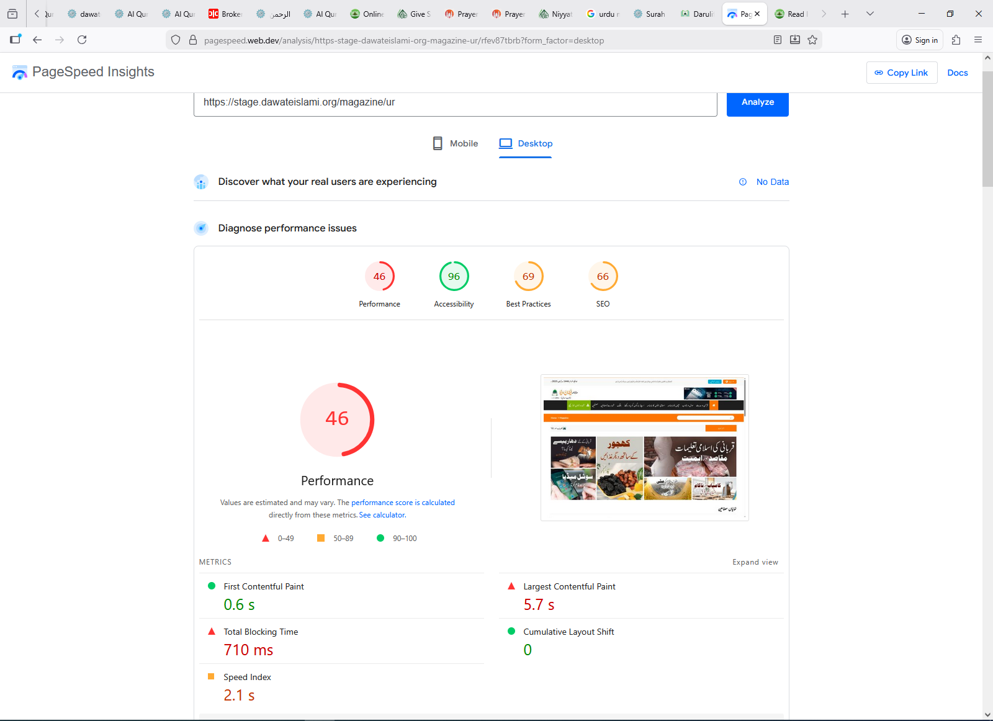Click the URL input field
Image resolution: width=993 pixels, height=721 pixels.
click(455, 102)
